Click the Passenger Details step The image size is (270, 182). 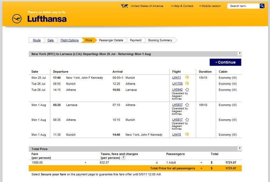pyautogui.click(x=111, y=40)
